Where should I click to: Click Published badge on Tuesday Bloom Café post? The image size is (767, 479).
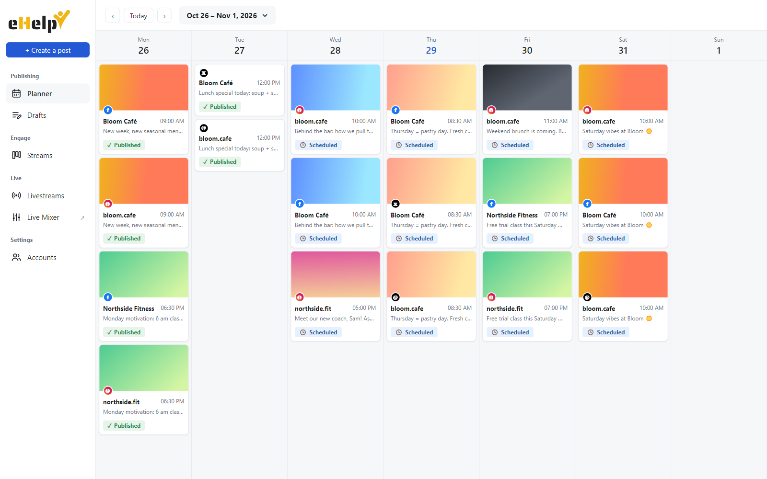[x=220, y=106]
